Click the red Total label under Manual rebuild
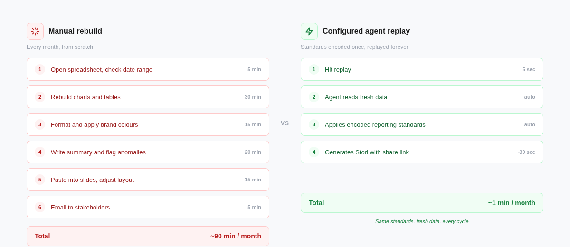Screen dimensions: 570x247 tap(42, 236)
